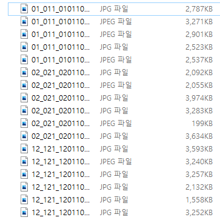Select the image icon in the 2,055KB row

24,85
